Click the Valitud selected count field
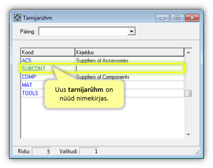This screenshot has height=168, width=213. coord(89,151)
